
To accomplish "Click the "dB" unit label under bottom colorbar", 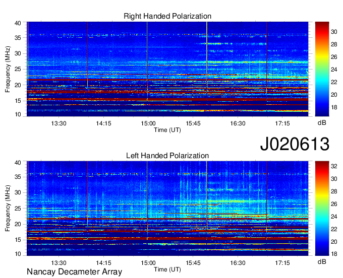I will [322, 261].
